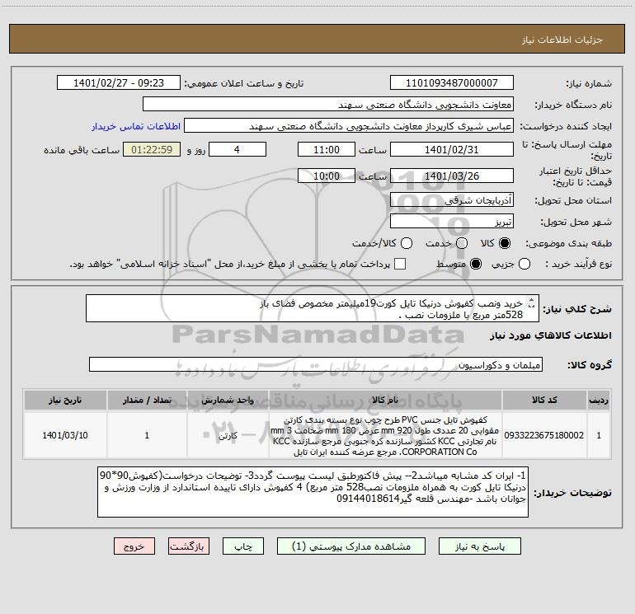This screenshot has width=635, height=614.
Task: Click the نام کالا column header
Action: tap(385, 400)
